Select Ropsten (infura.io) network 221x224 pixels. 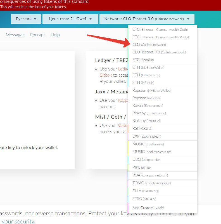coord(163,98)
